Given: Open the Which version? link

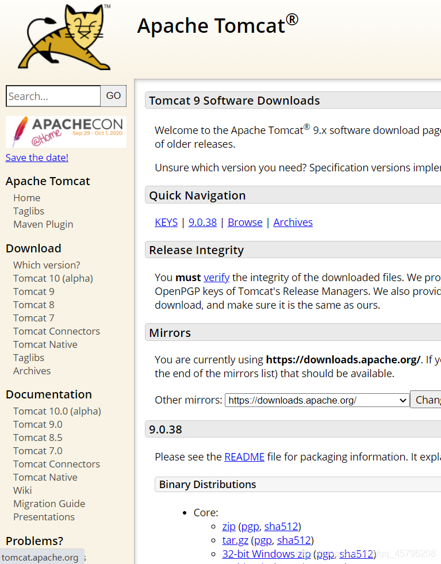Looking at the screenshot, I should 47,265.
